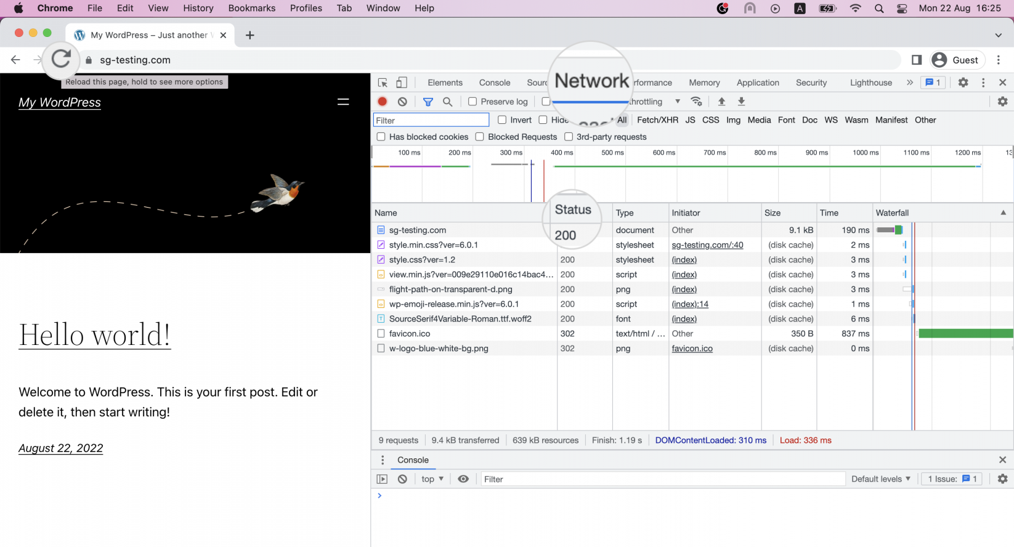The width and height of the screenshot is (1014, 547).
Task: Switch to the Lighthouse tab
Action: [x=871, y=83]
